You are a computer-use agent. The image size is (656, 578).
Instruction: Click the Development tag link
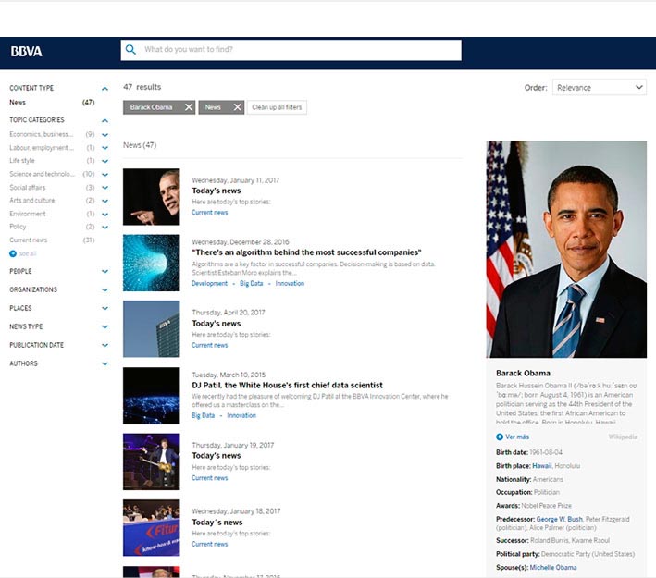[209, 284]
